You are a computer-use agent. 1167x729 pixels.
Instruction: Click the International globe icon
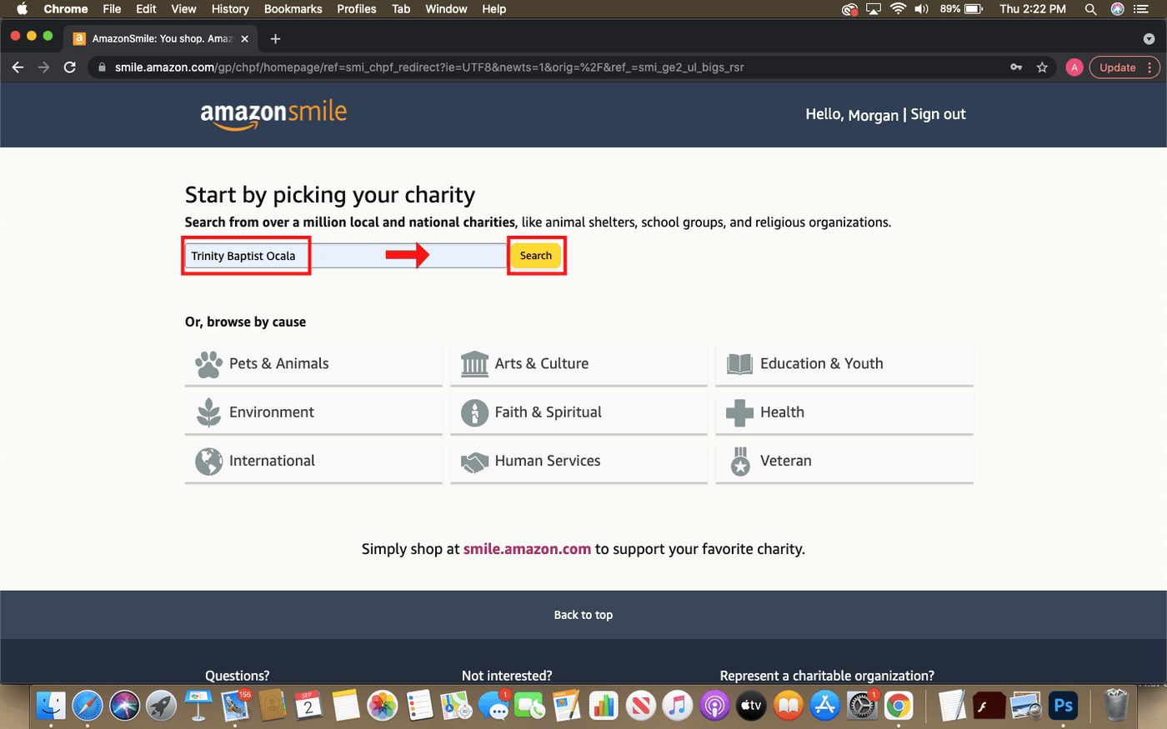point(208,461)
